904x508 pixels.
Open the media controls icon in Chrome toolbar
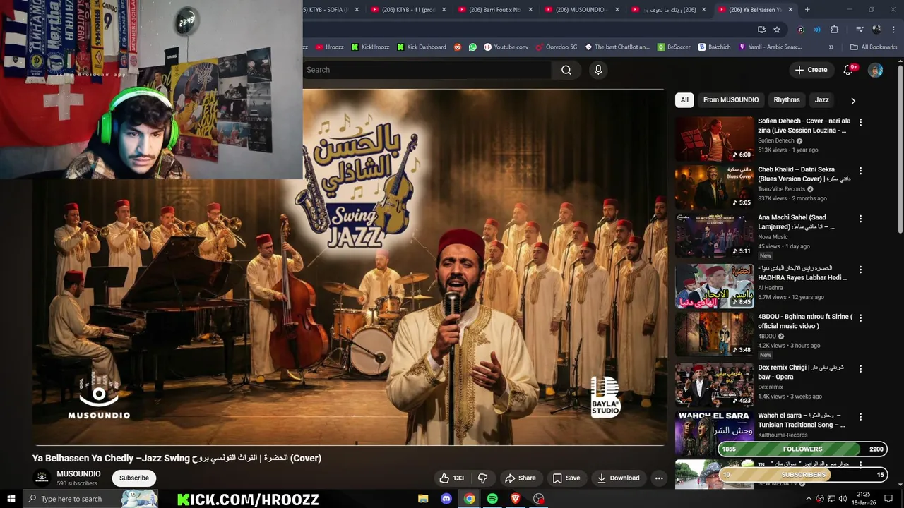(860, 30)
